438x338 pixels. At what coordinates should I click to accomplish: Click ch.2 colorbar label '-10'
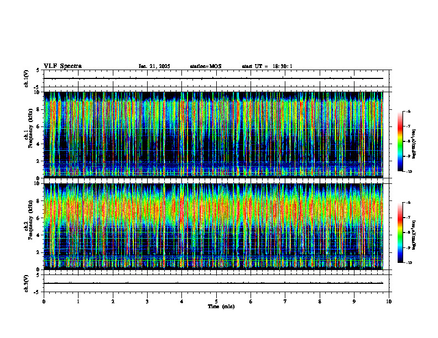tap(409, 263)
